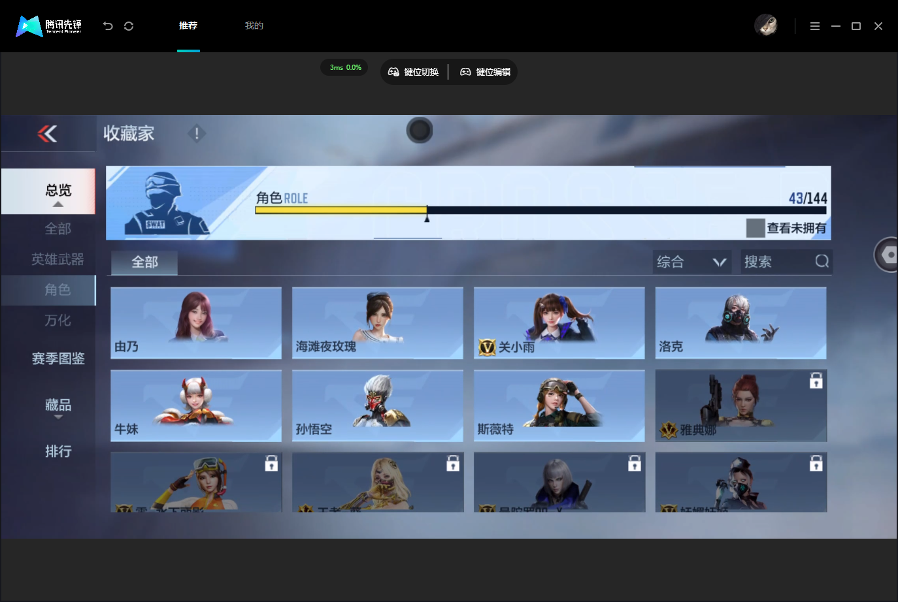This screenshot has height=602, width=898.
Task: Select the 全部 filter tab
Action: pos(144,262)
